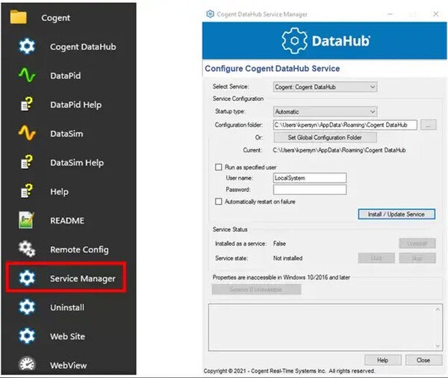Click the Cogent DataHub gear icon
448x378 pixels.
pos(27,46)
